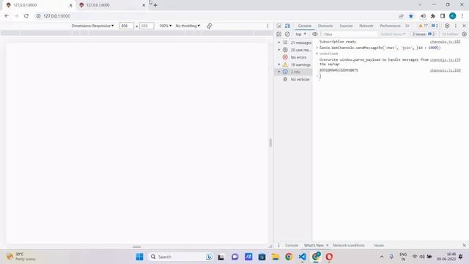Viewport: 469px width, 264px height.
Task: Click the 17 warnings counter badge
Action: 424,26
